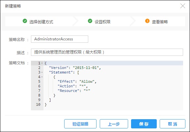Click line number 10 in the gutter
Viewport: 190px width, 132px height.
tap(38, 104)
